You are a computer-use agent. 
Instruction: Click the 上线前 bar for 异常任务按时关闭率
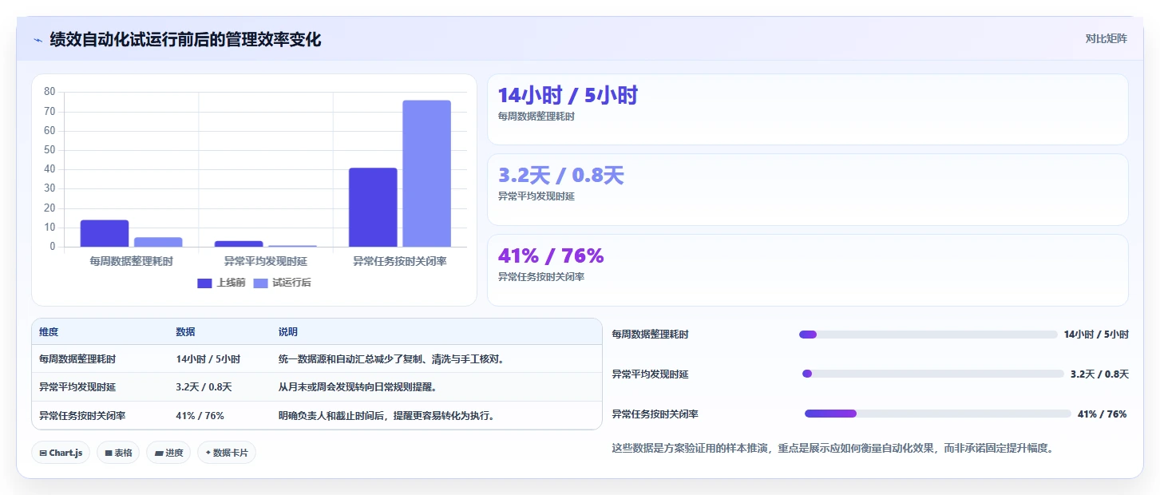(x=373, y=208)
